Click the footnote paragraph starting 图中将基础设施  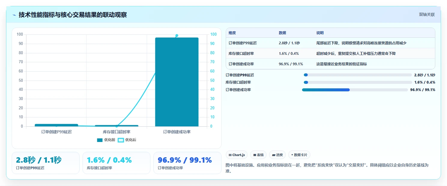click(327, 168)
